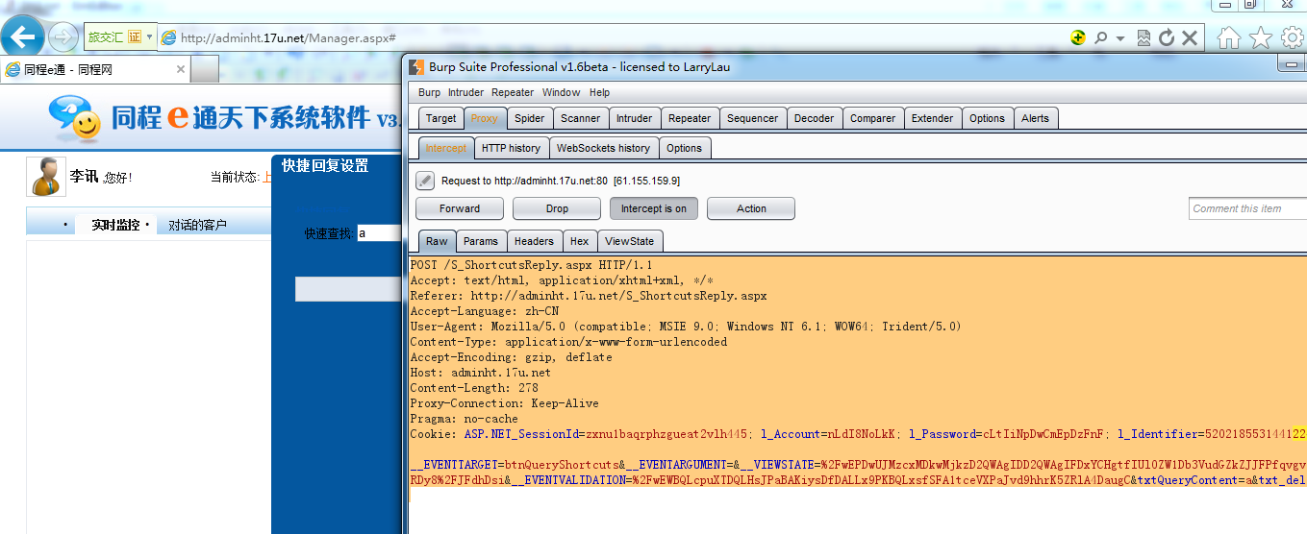Open the main Options tab beside Extender

[x=987, y=118]
